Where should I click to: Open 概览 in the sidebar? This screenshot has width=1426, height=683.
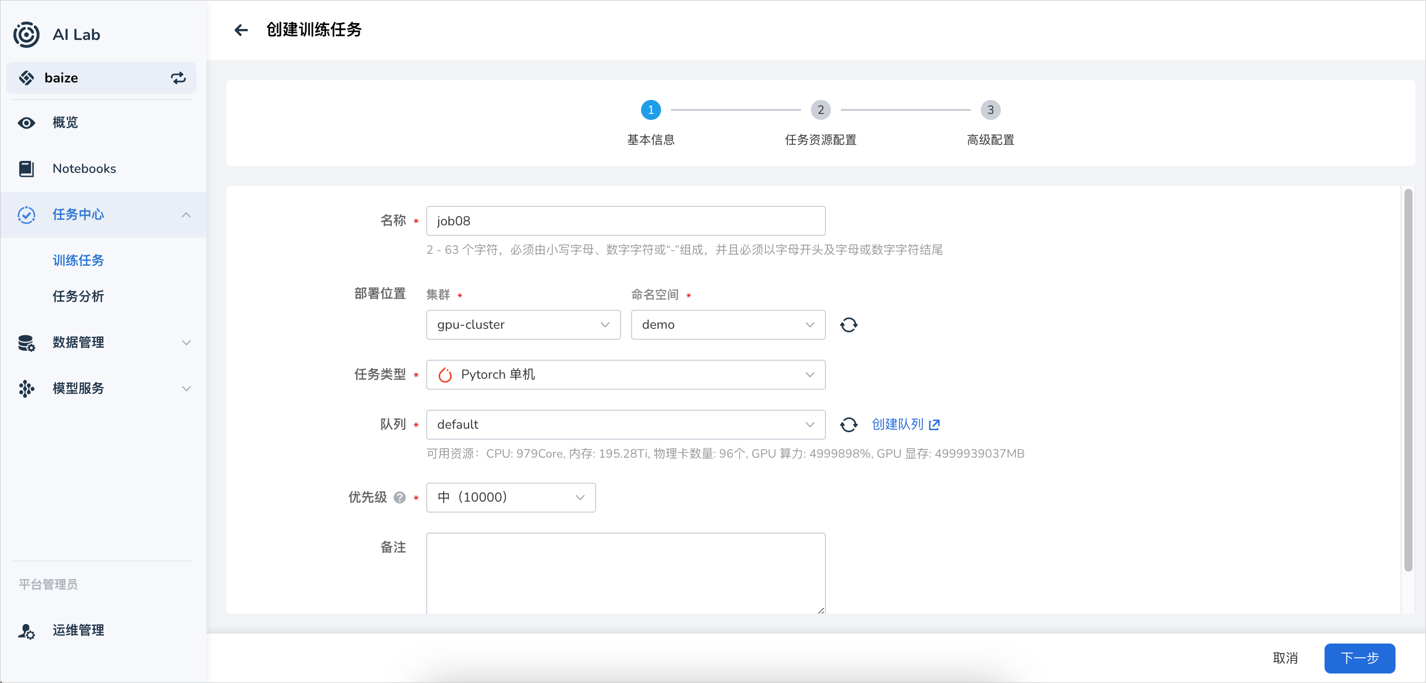[103, 123]
